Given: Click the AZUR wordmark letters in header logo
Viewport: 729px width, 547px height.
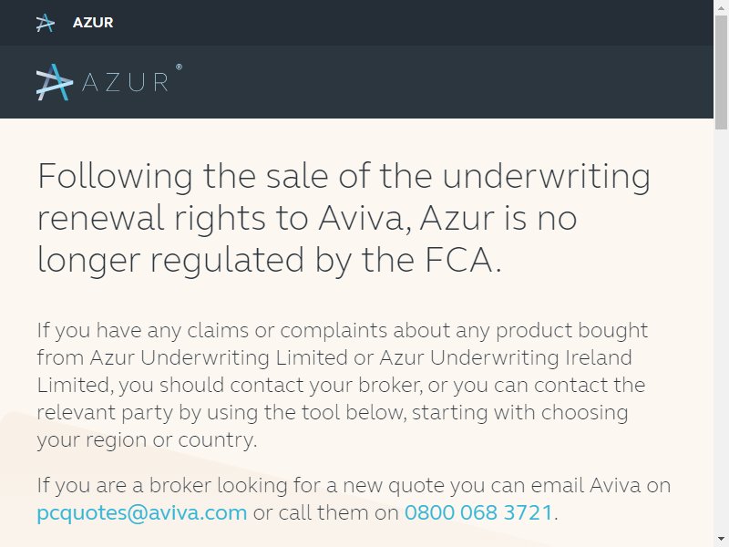Looking at the screenshot, I should (125, 83).
